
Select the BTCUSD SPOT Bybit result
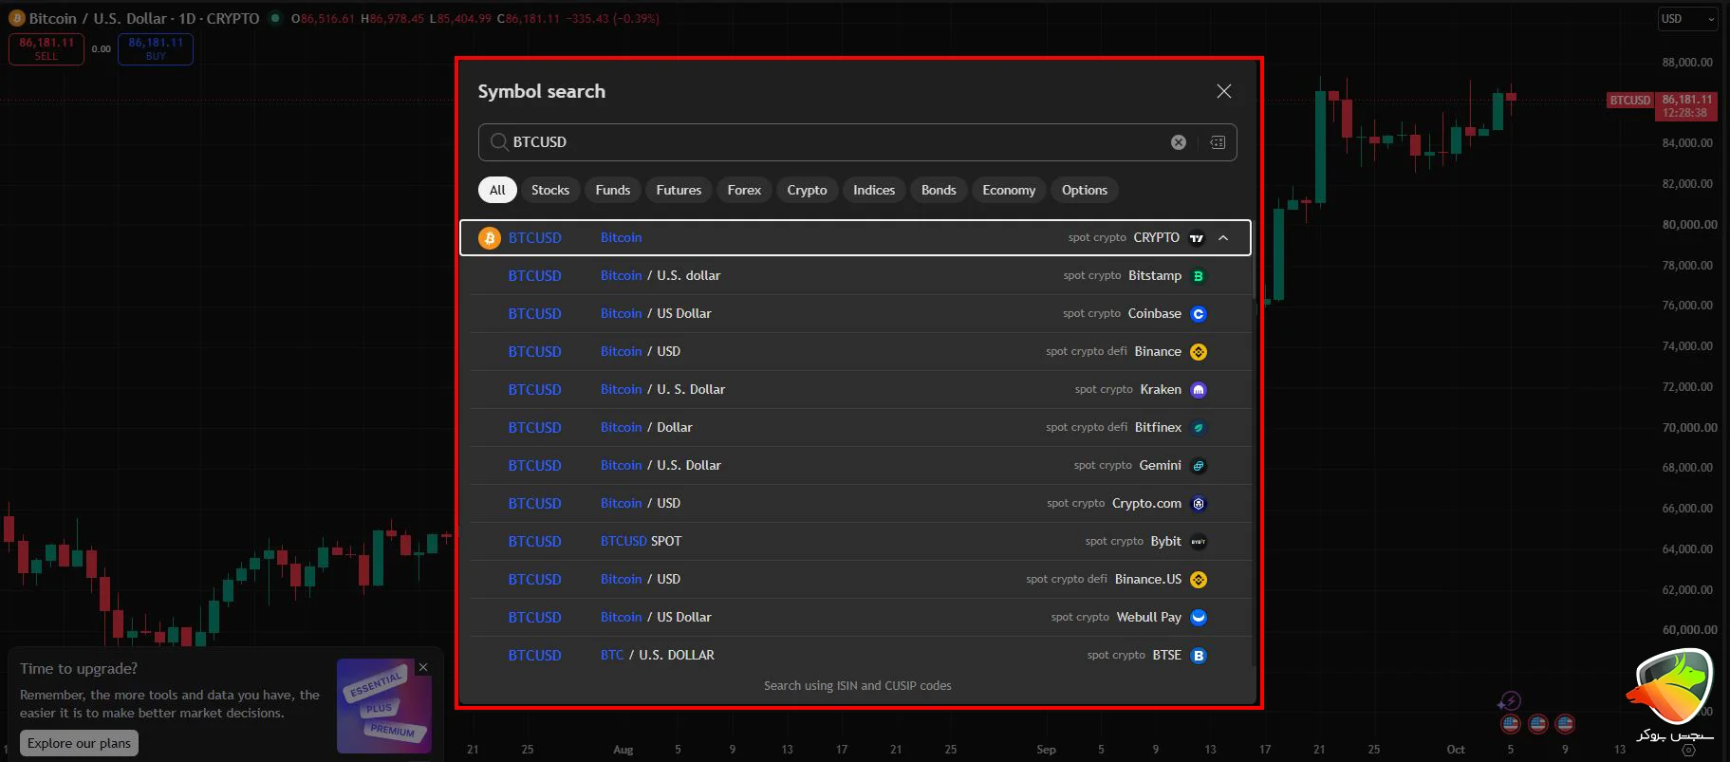coord(856,542)
